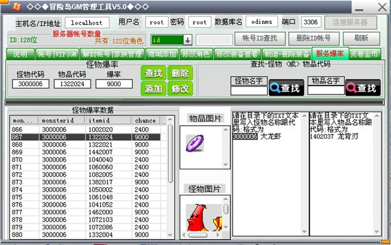Select table row 873 with item 1382017
This screenshot has height=245, width=391.
(x=85, y=182)
